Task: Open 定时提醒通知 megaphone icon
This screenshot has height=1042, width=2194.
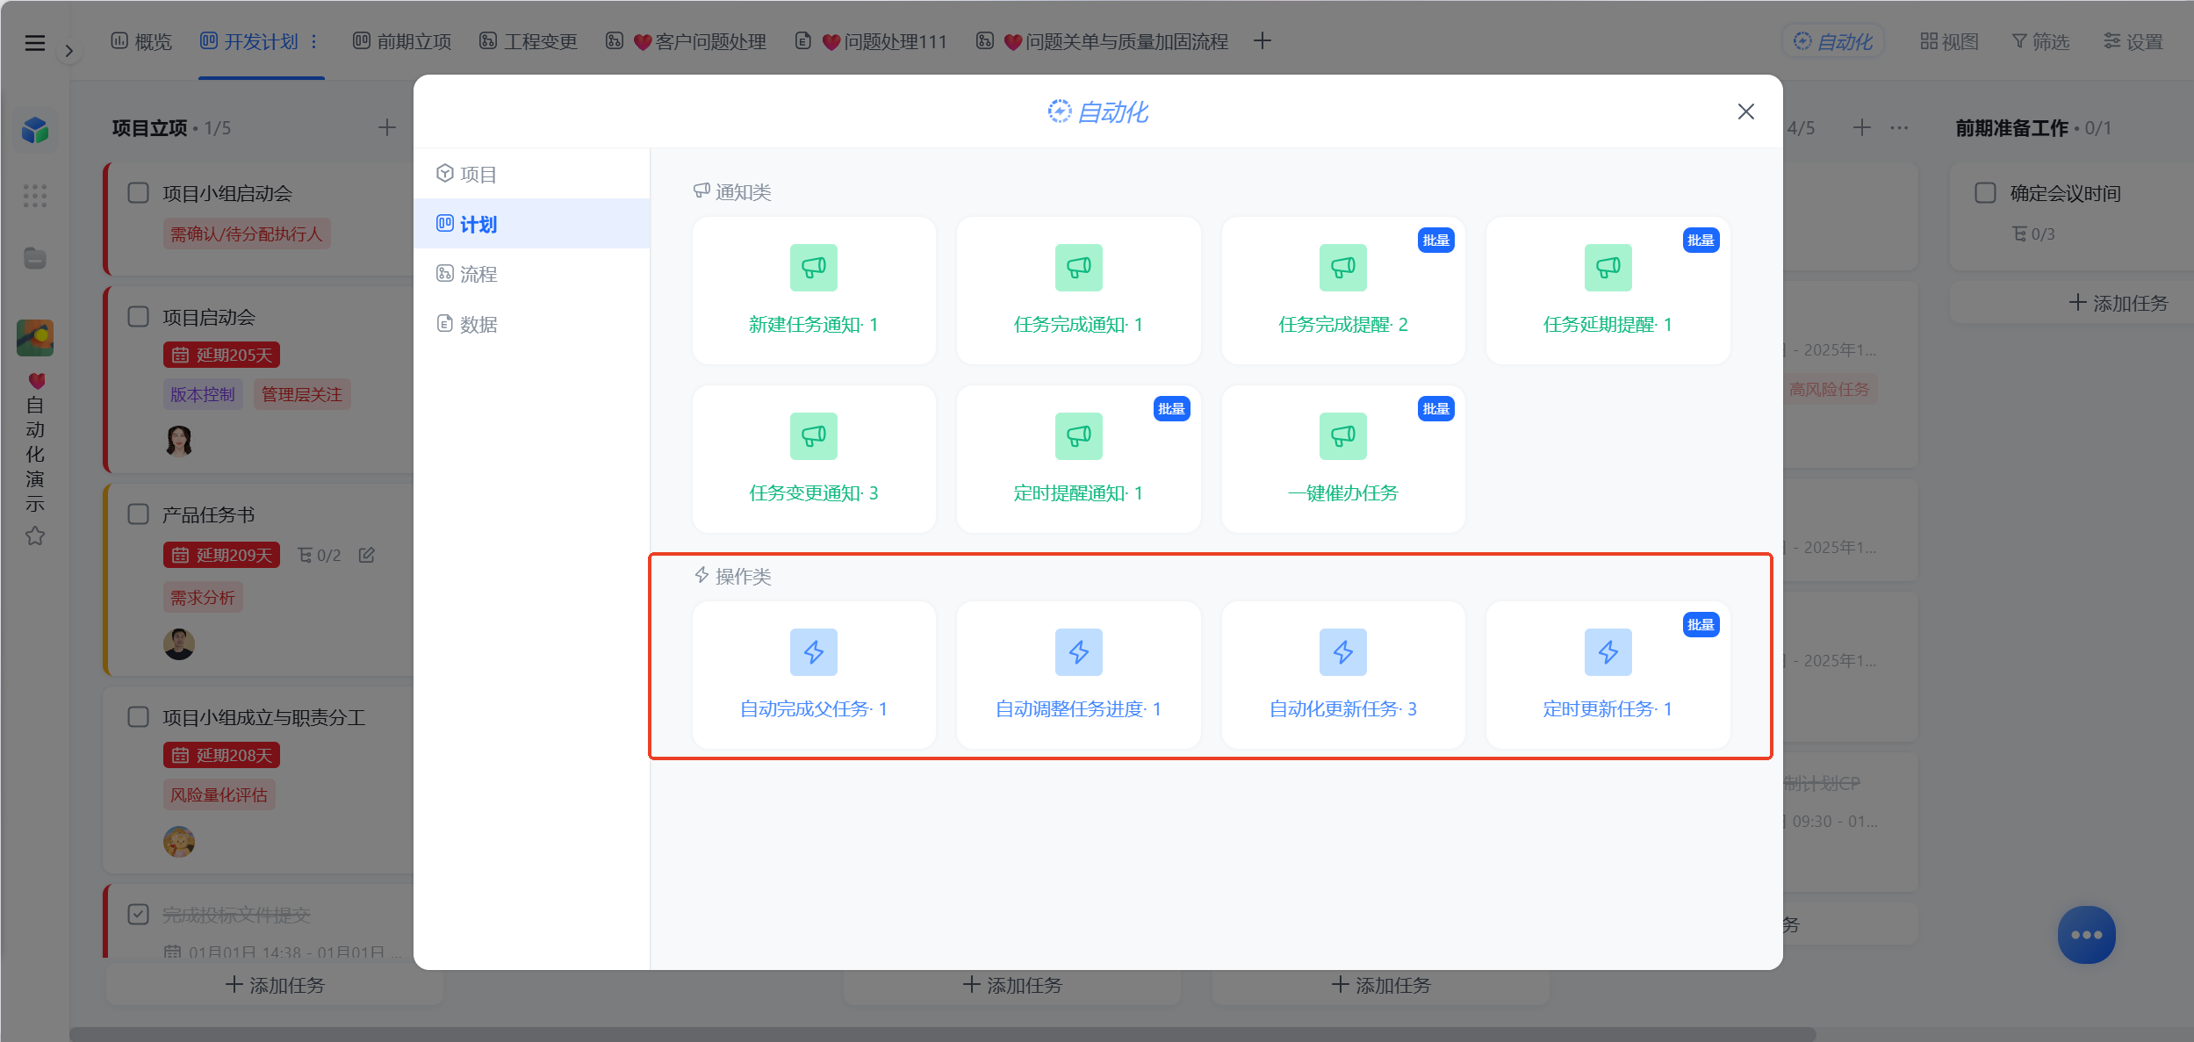Action: 1078,436
